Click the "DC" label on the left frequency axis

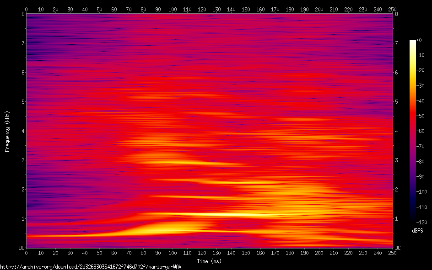[x=21, y=248]
